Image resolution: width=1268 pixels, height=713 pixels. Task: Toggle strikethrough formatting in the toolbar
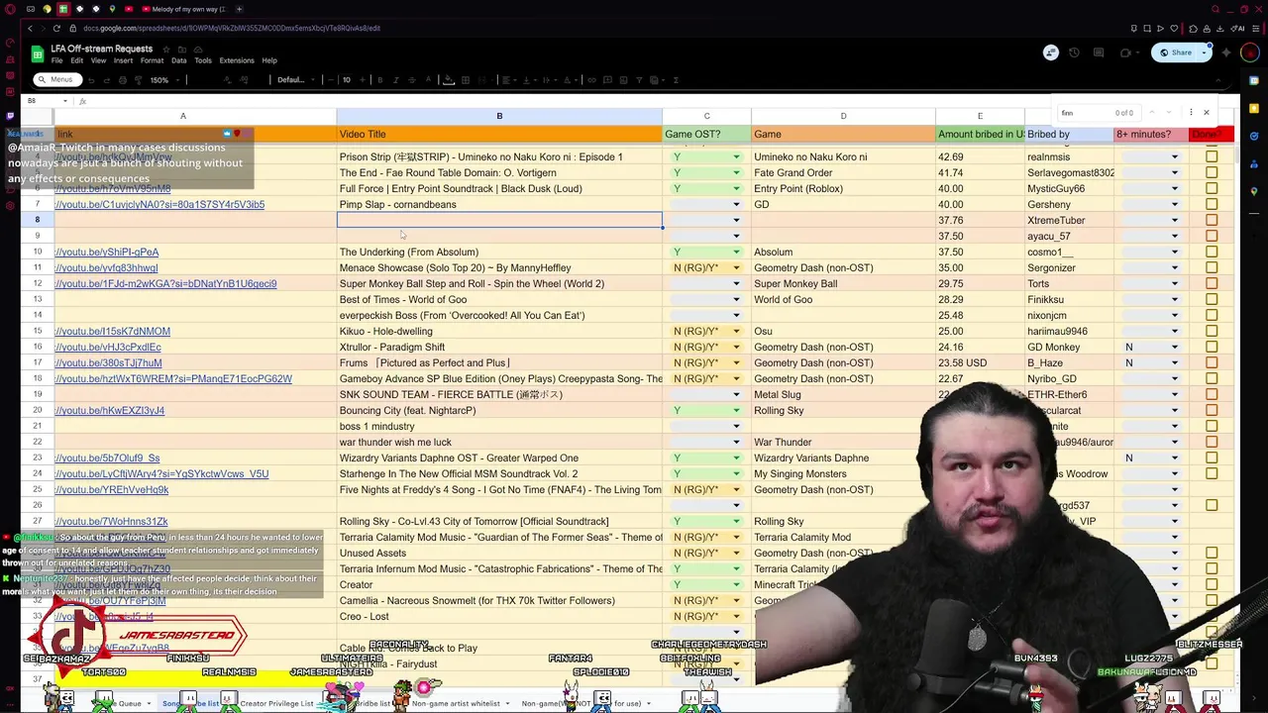tap(412, 79)
